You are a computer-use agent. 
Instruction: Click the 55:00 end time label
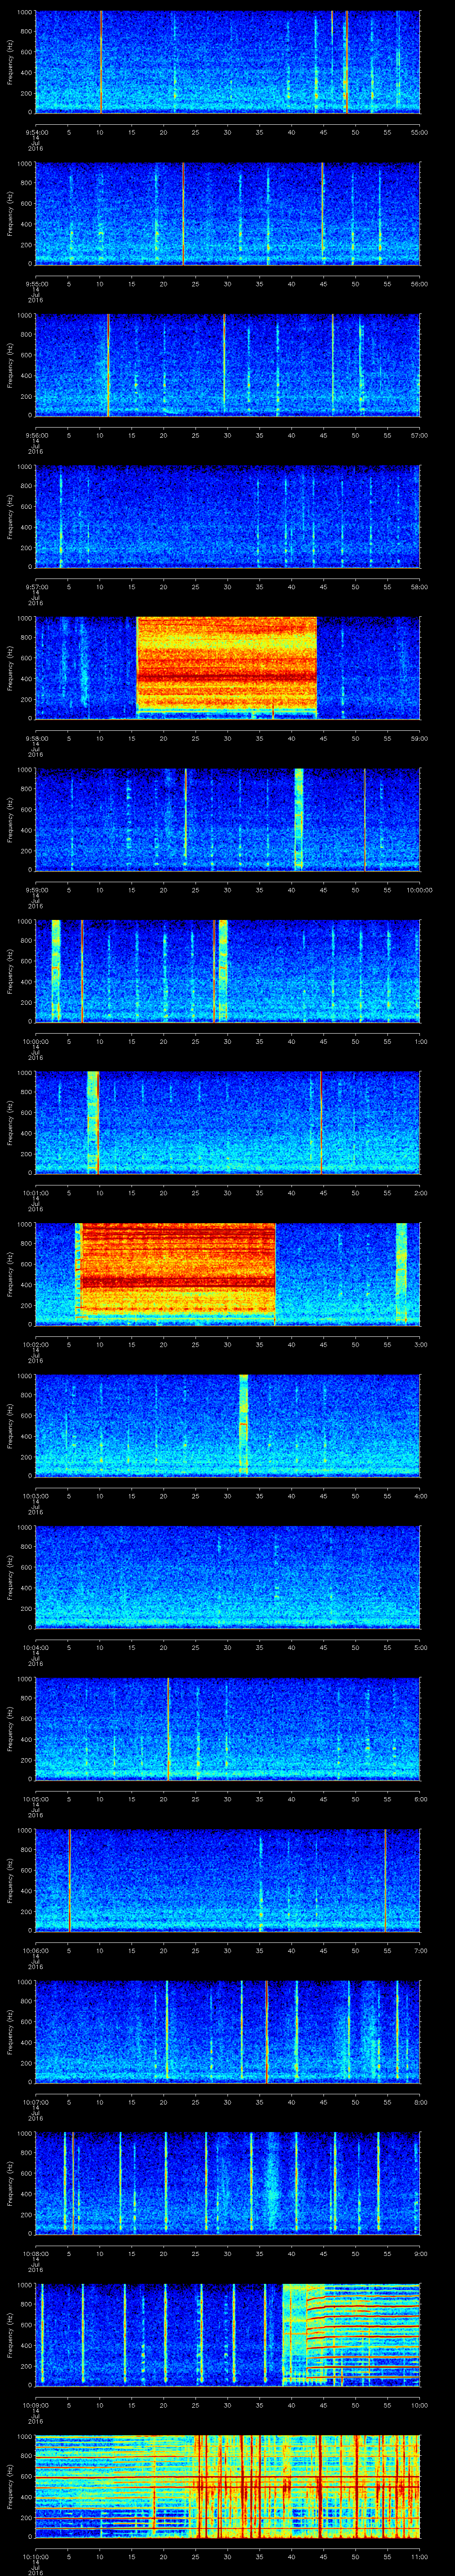(420, 132)
